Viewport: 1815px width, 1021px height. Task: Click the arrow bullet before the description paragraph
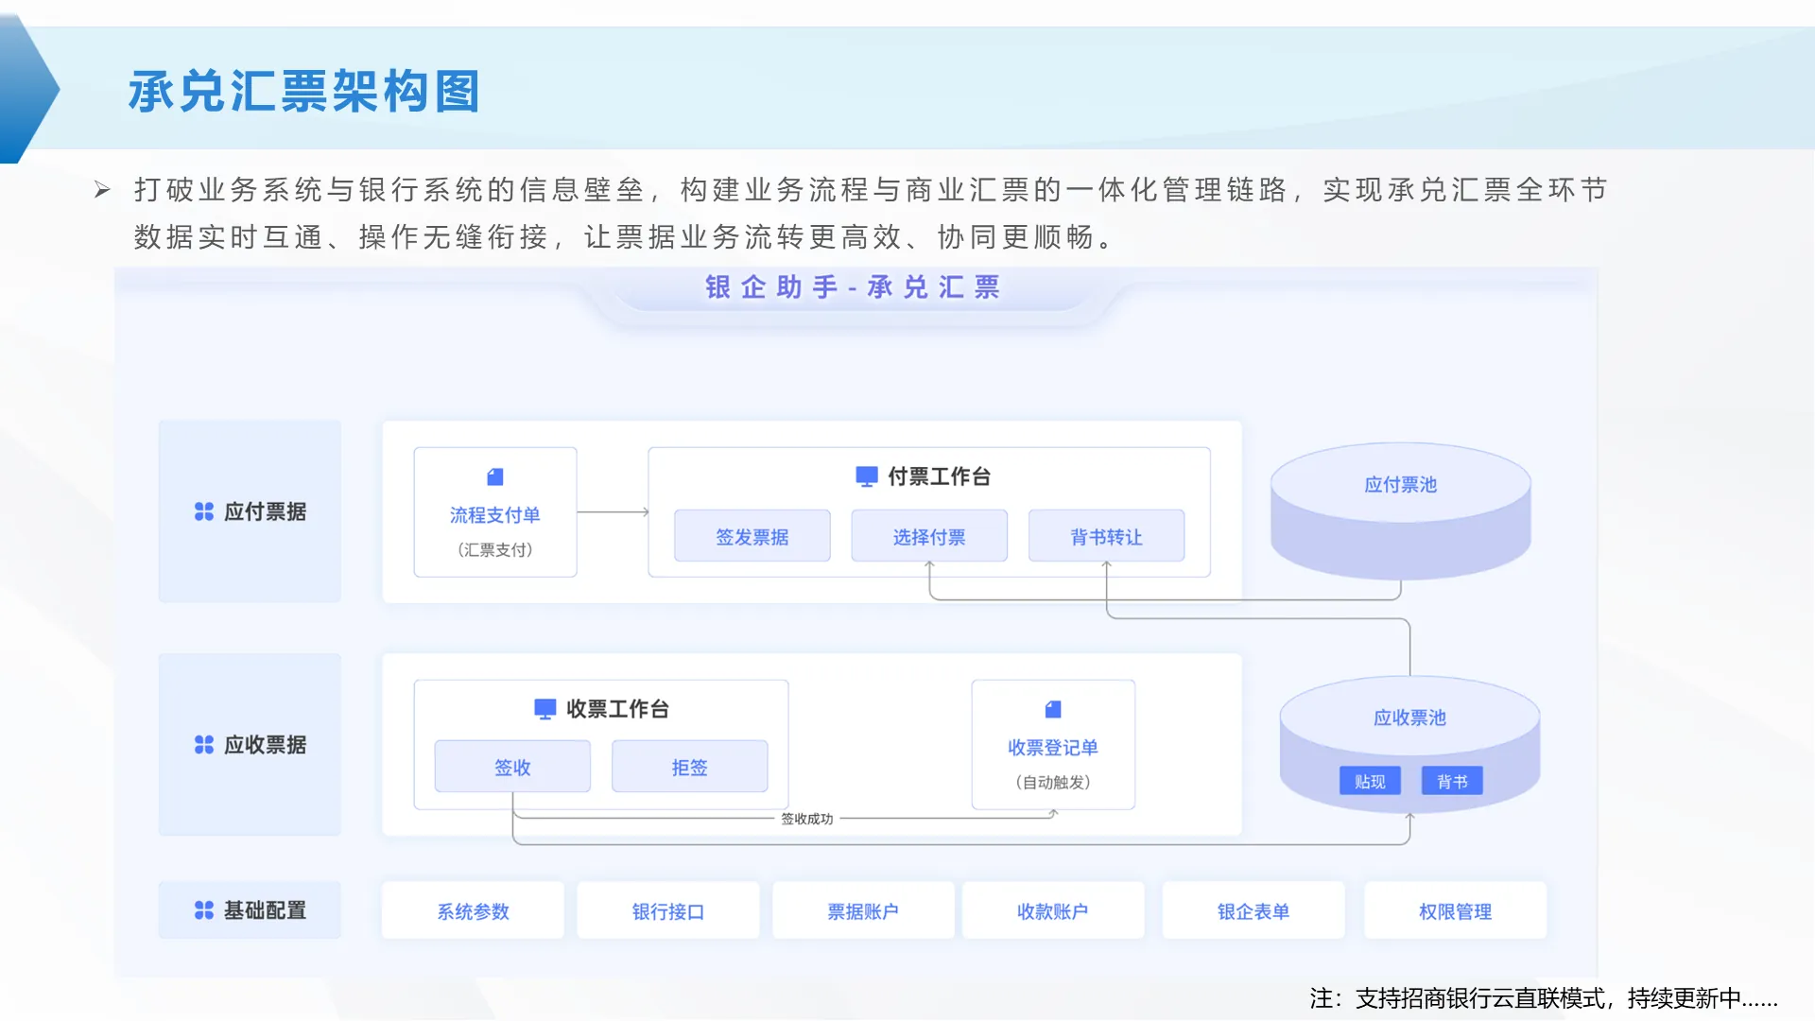(x=102, y=190)
